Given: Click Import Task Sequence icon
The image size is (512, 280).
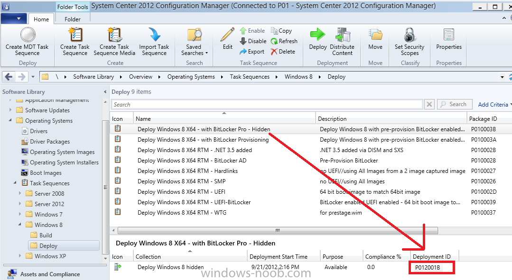Looking at the screenshot, I should 154,35.
